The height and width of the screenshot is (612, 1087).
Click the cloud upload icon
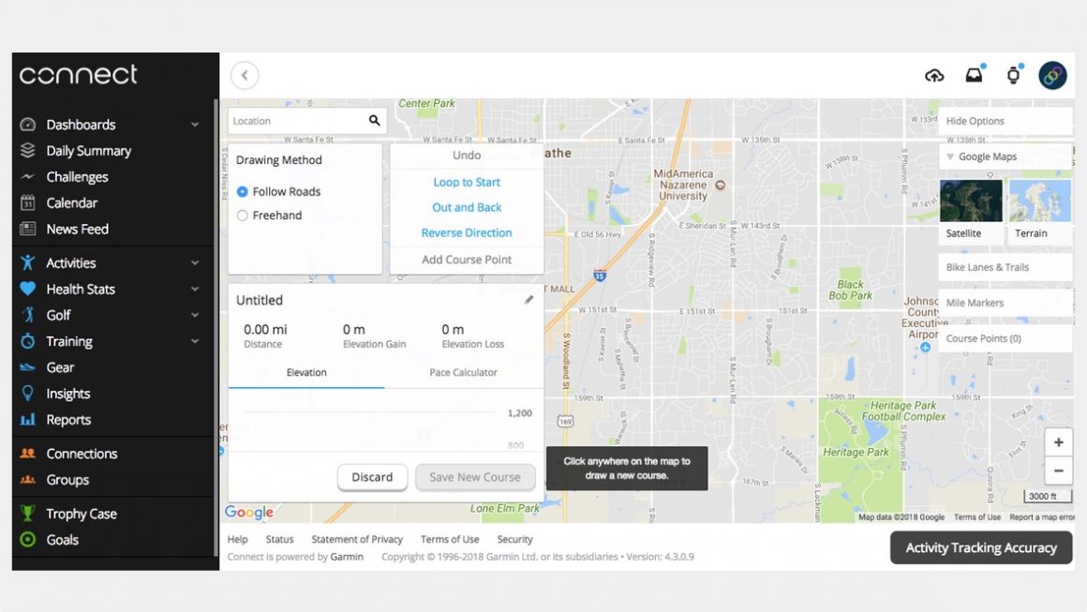coord(934,76)
